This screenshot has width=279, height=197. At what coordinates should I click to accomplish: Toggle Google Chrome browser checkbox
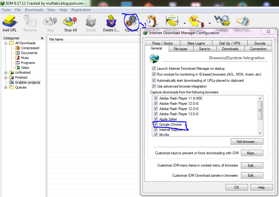pos(156,124)
